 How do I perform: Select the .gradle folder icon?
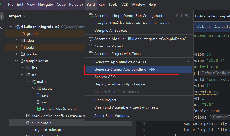coord(23,34)
